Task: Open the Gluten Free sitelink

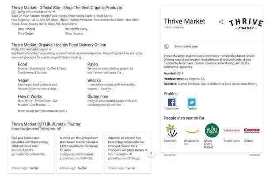Action: coord(98,96)
